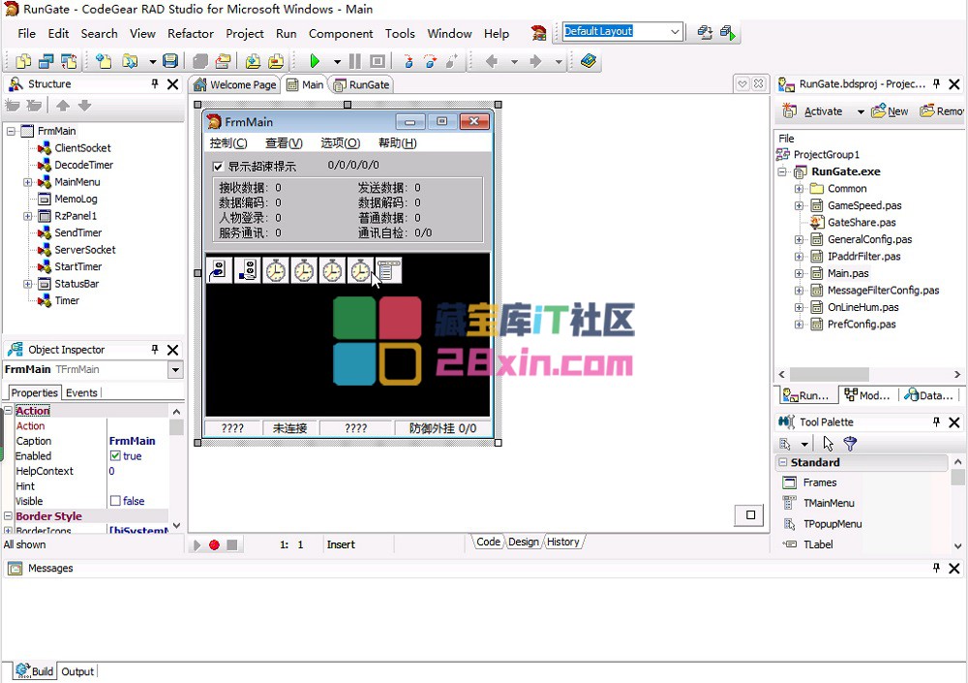Expand the Common folder in project tree

coord(799,189)
